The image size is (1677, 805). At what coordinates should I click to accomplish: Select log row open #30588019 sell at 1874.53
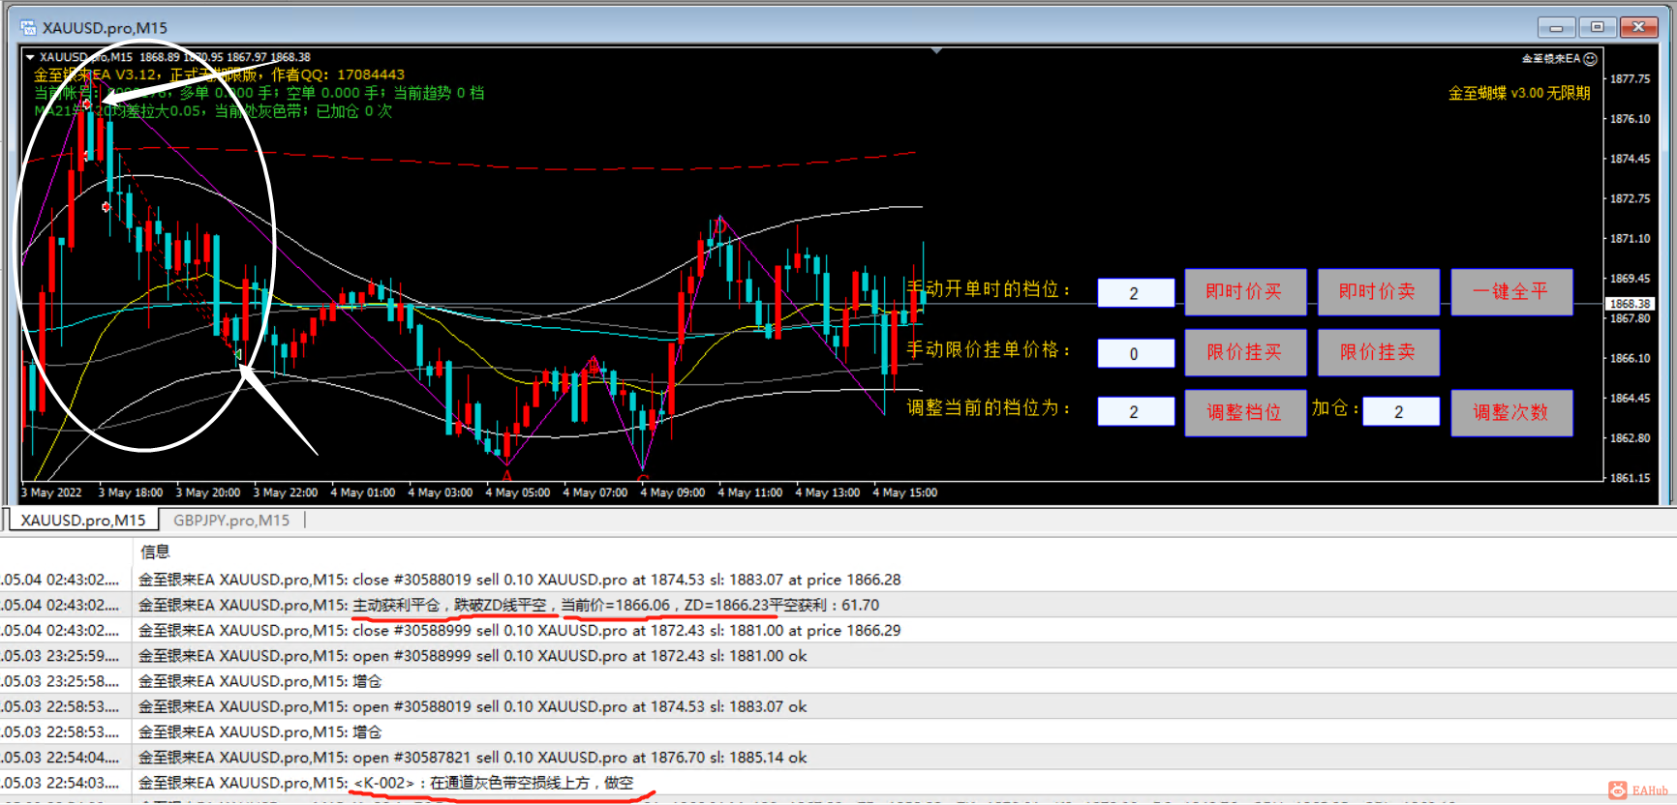[x=838, y=706]
